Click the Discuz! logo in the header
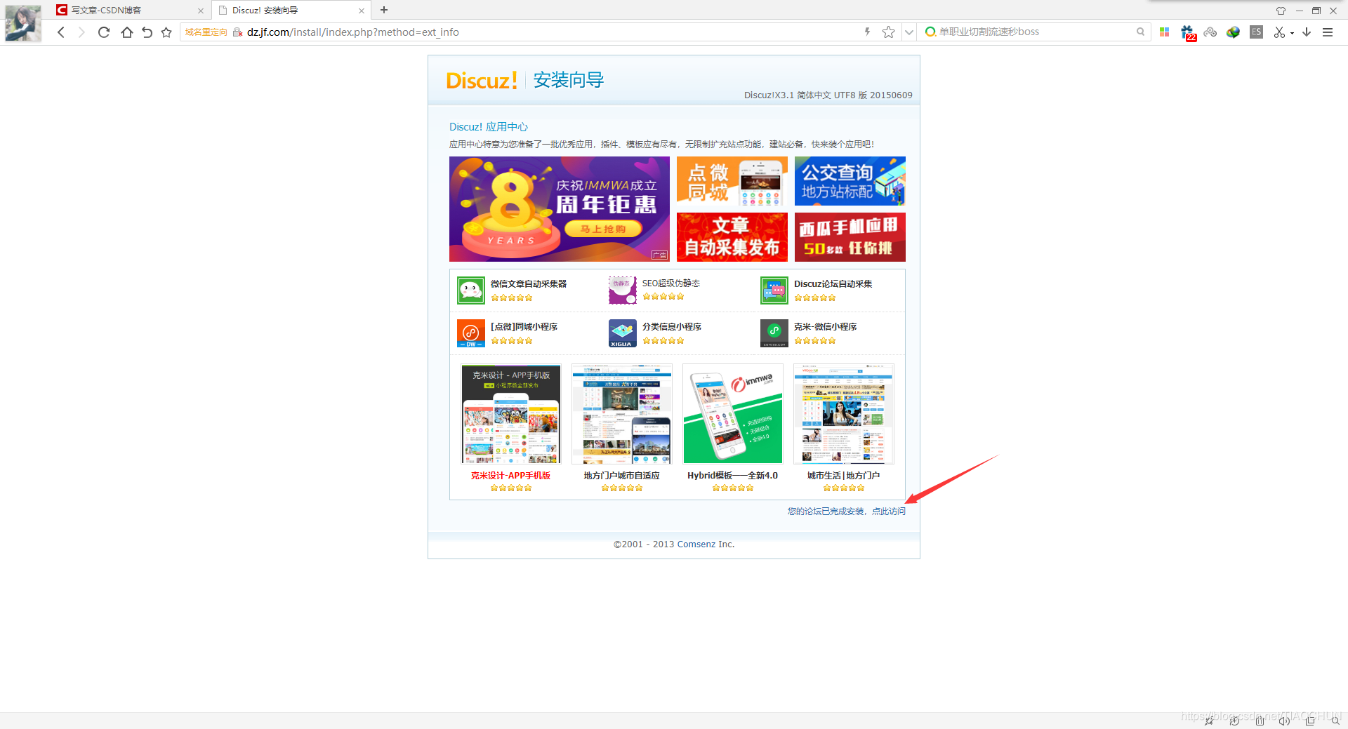This screenshot has width=1348, height=729. click(482, 80)
